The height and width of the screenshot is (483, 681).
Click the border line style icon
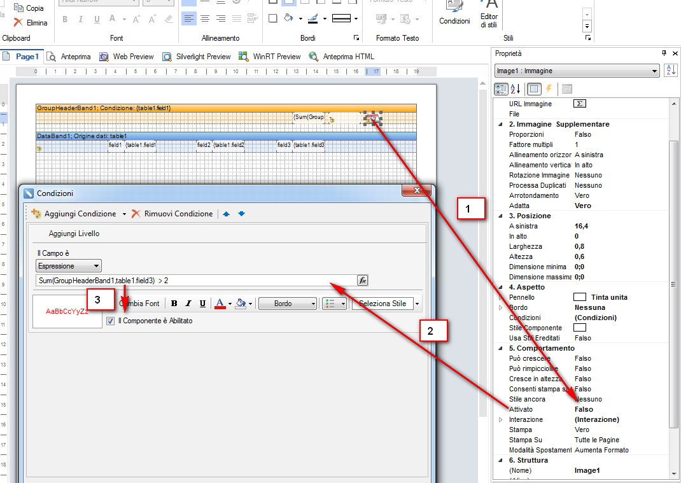click(x=341, y=18)
